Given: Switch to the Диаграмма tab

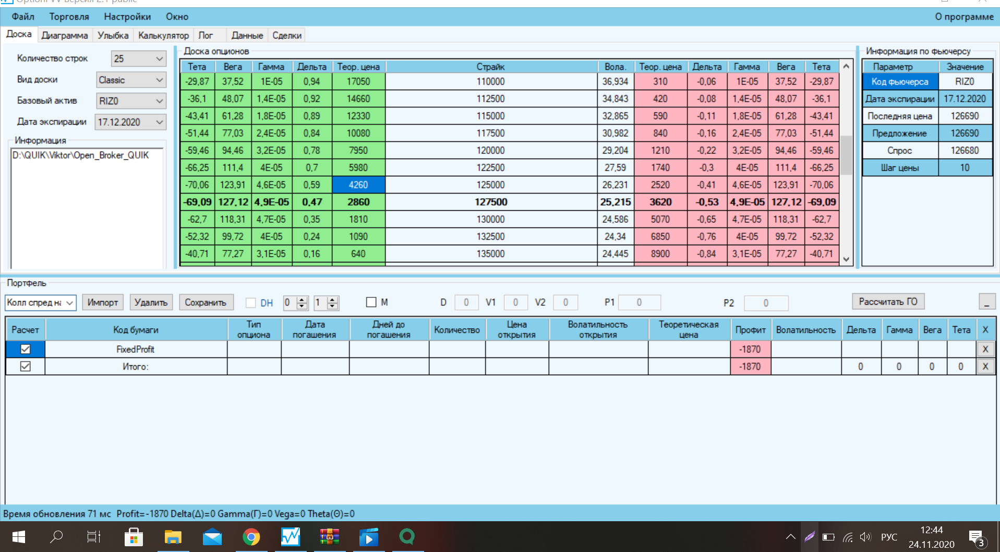Looking at the screenshot, I should coord(65,35).
